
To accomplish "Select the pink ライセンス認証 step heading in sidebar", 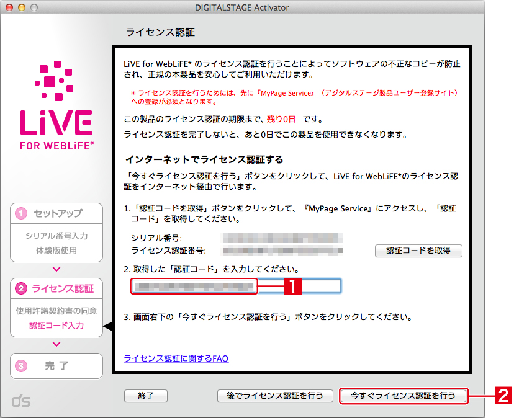I will coord(63,288).
